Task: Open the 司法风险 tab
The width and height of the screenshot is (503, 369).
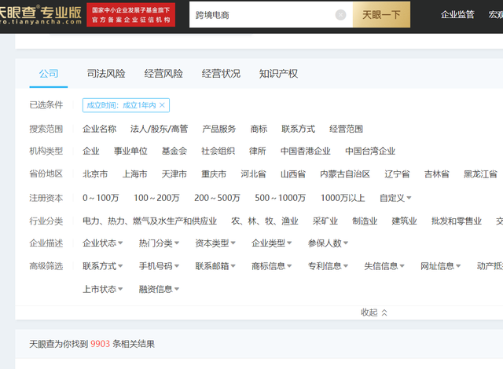Action: 106,74
